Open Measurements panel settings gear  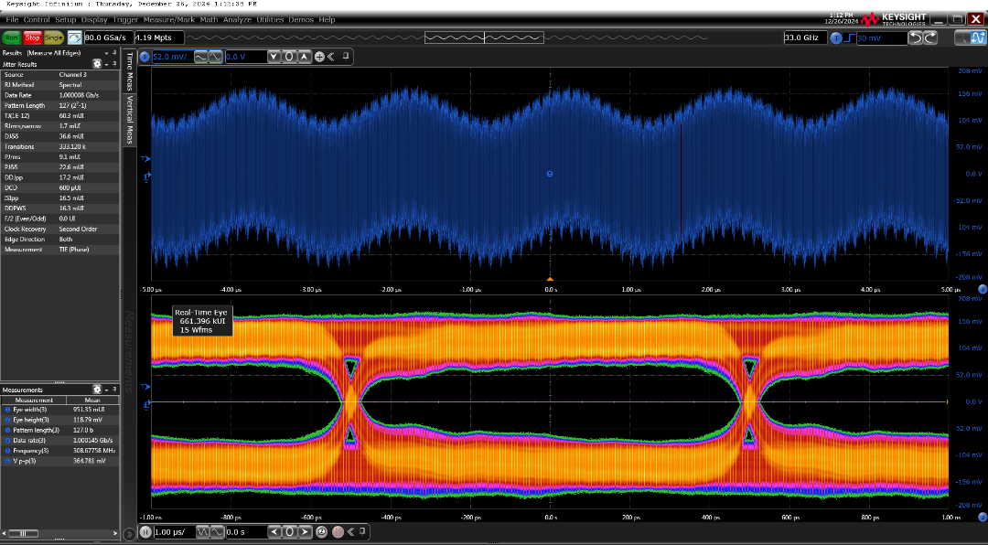click(x=97, y=389)
